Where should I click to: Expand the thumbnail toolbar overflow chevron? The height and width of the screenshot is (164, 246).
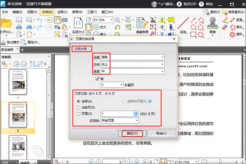tap(45, 64)
